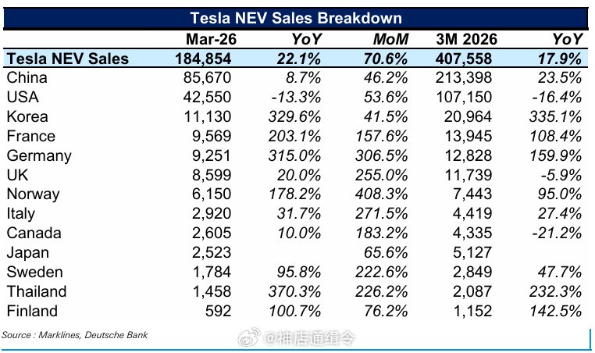
Task: Select the Mar-26 column header
Action: click(212, 39)
